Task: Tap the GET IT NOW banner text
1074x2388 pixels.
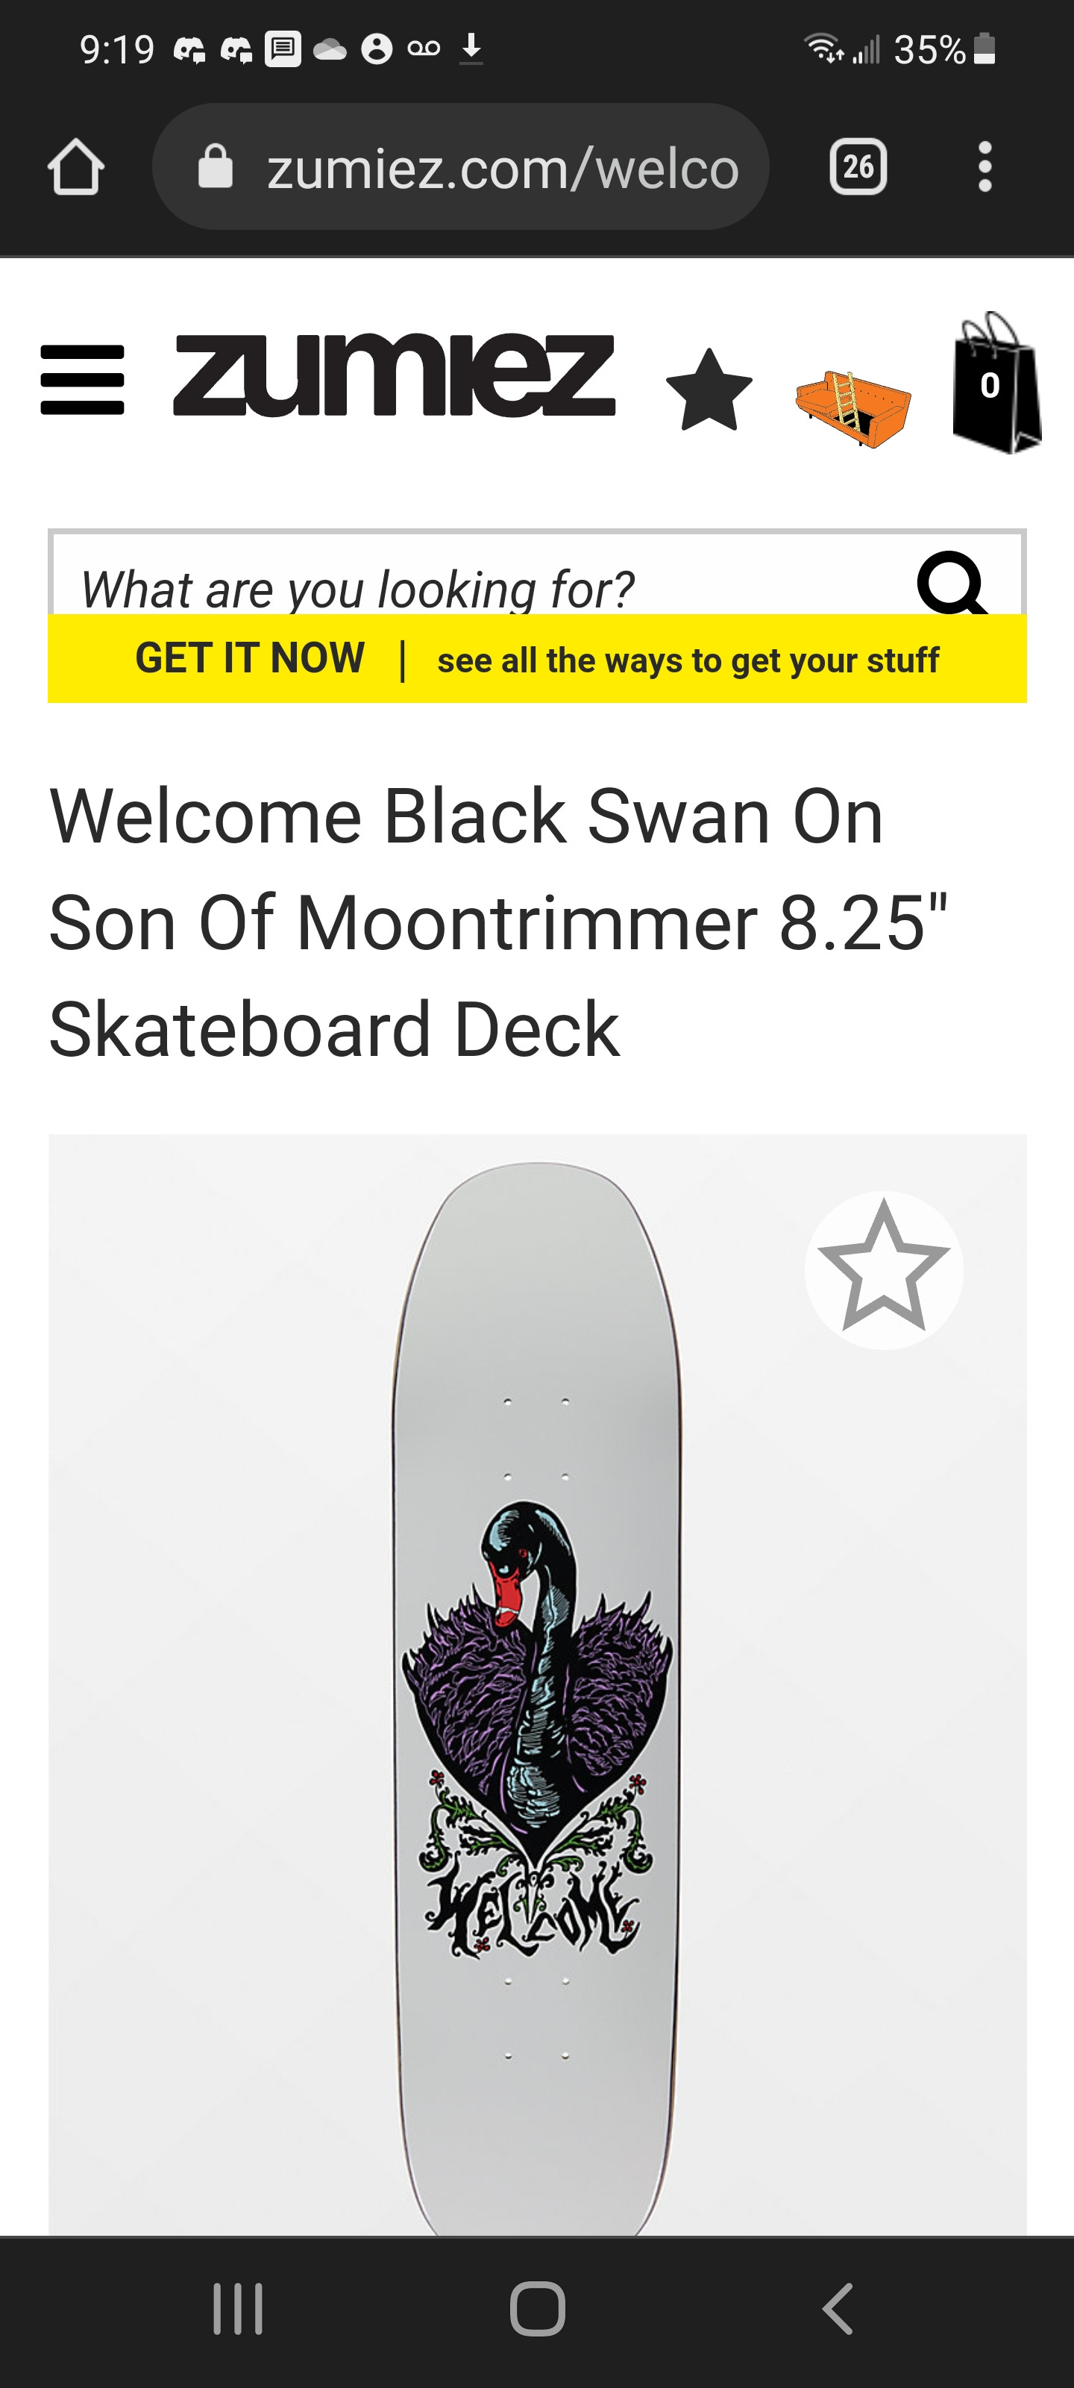Action: tap(250, 659)
